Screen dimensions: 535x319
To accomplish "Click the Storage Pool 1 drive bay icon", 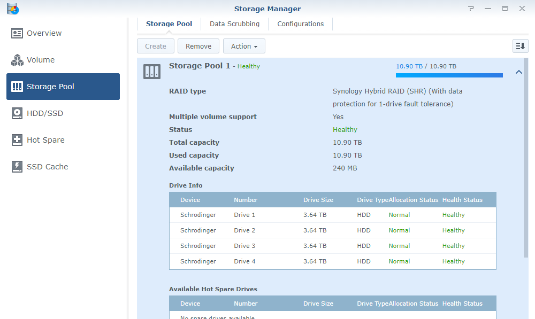I will tap(152, 72).
